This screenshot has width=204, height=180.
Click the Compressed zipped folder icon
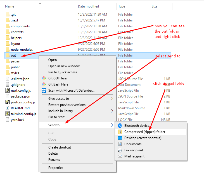point(120,132)
